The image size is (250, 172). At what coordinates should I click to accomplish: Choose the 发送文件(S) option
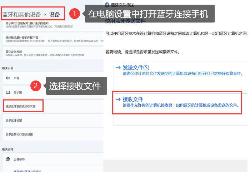point(136,67)
